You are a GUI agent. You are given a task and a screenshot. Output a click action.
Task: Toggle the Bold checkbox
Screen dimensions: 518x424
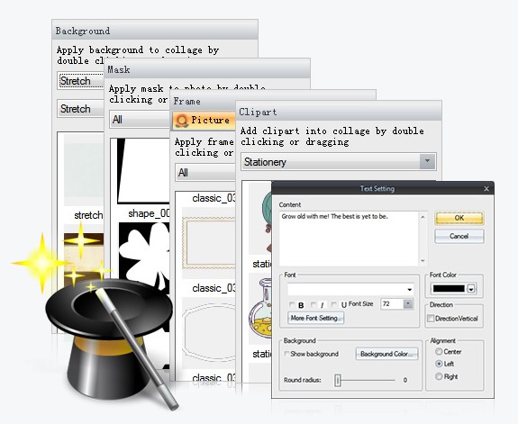point(292,304)
